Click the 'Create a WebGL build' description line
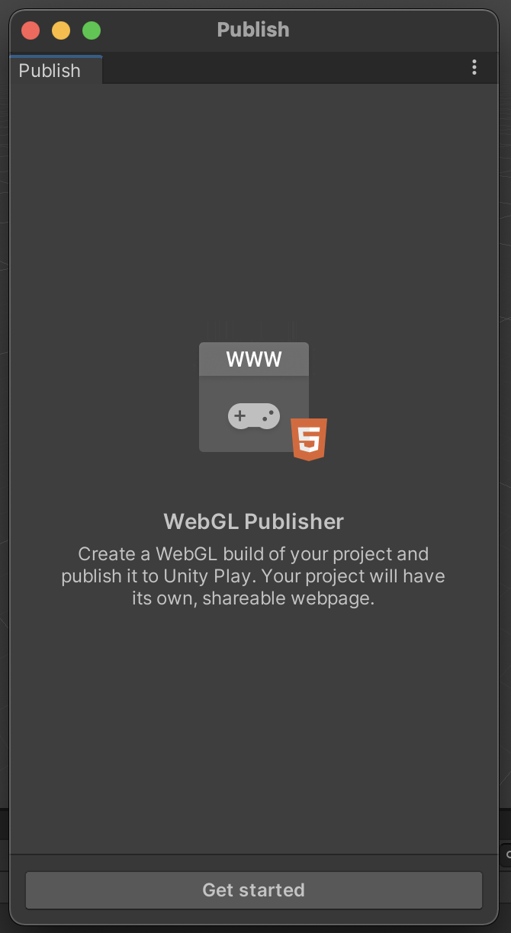This screenshot has height=933, width=511. click(x=254, y=553)
